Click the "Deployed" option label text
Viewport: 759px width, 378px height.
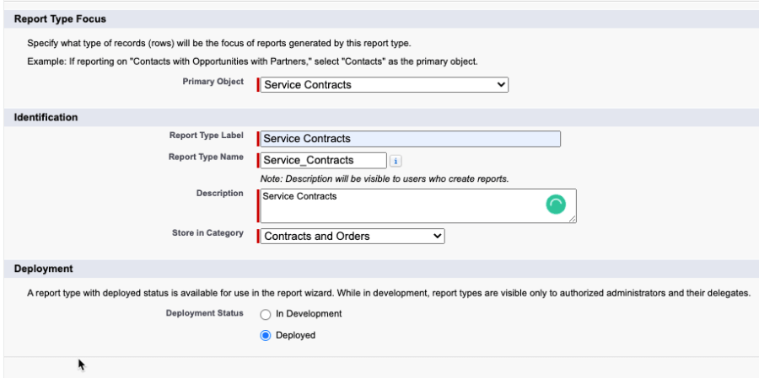point(295,335)
